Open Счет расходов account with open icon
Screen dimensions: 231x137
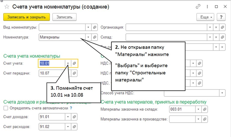click(x=74, y=127)
